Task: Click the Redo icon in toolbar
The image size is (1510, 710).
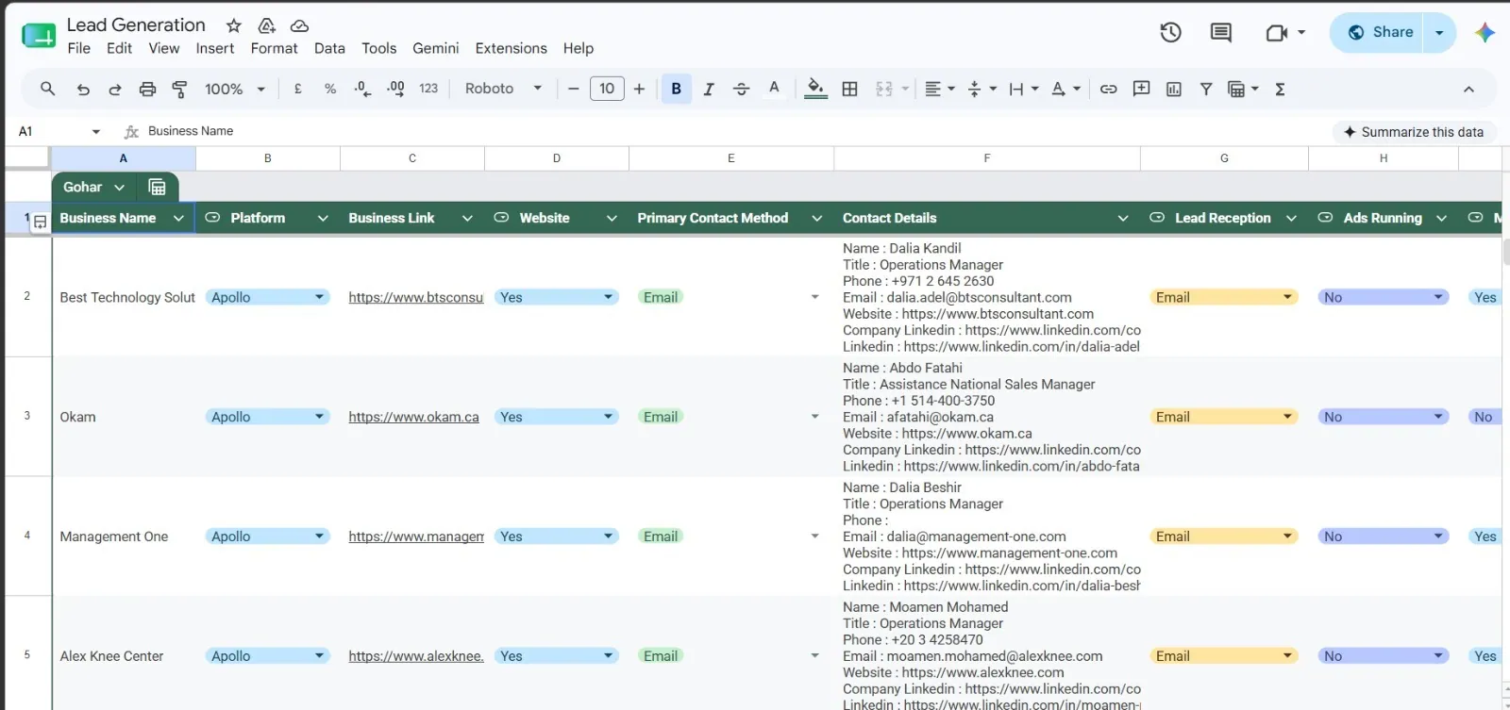Action: (x=115, y=89)
